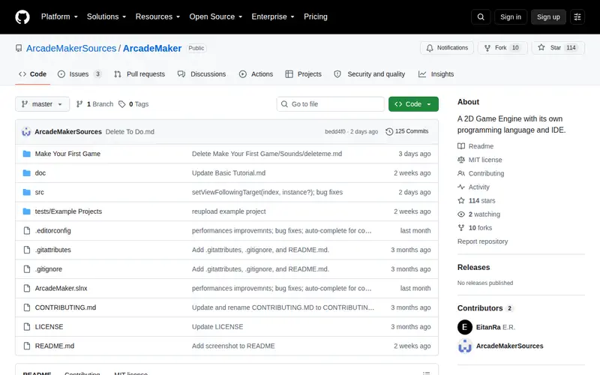600x375 pixels.
Task: Click the EitanRa contributor avatar
Action: (x=465, y=327)
